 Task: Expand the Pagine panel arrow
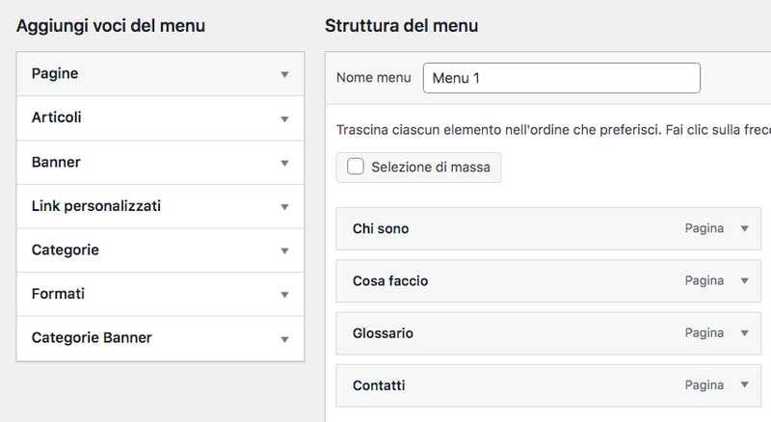(x=284, y=74)
